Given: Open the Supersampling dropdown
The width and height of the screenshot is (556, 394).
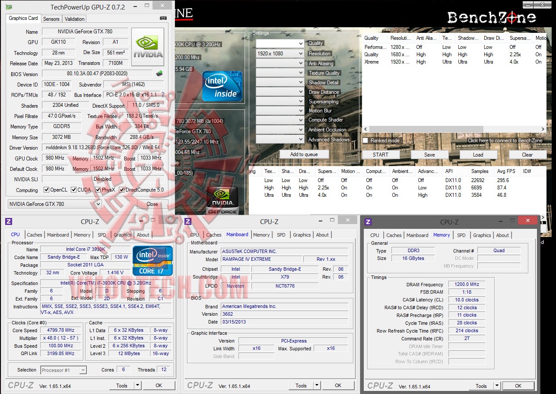Looking at the screenshot, I should click(x=280, y=101).
